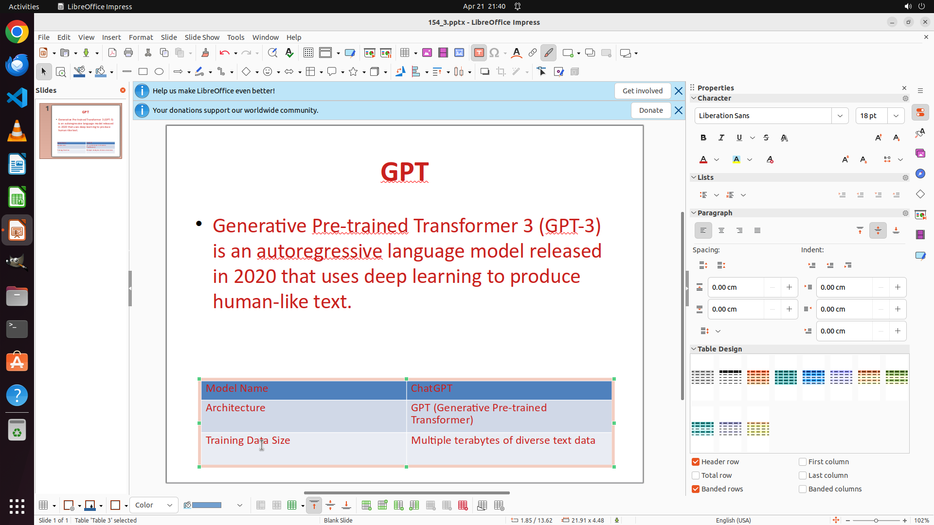Click the Donate button
934x525 pixels.
651,110
